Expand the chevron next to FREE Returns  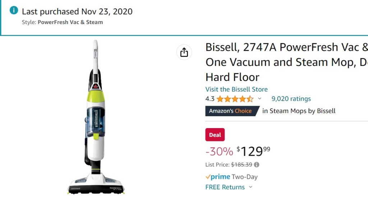click(250, 187)
